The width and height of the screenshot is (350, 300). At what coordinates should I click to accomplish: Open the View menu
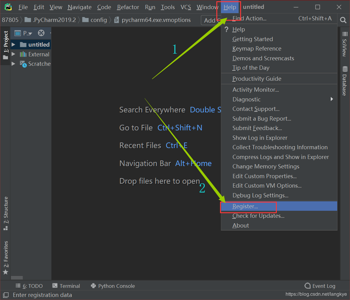pos(56,7)
